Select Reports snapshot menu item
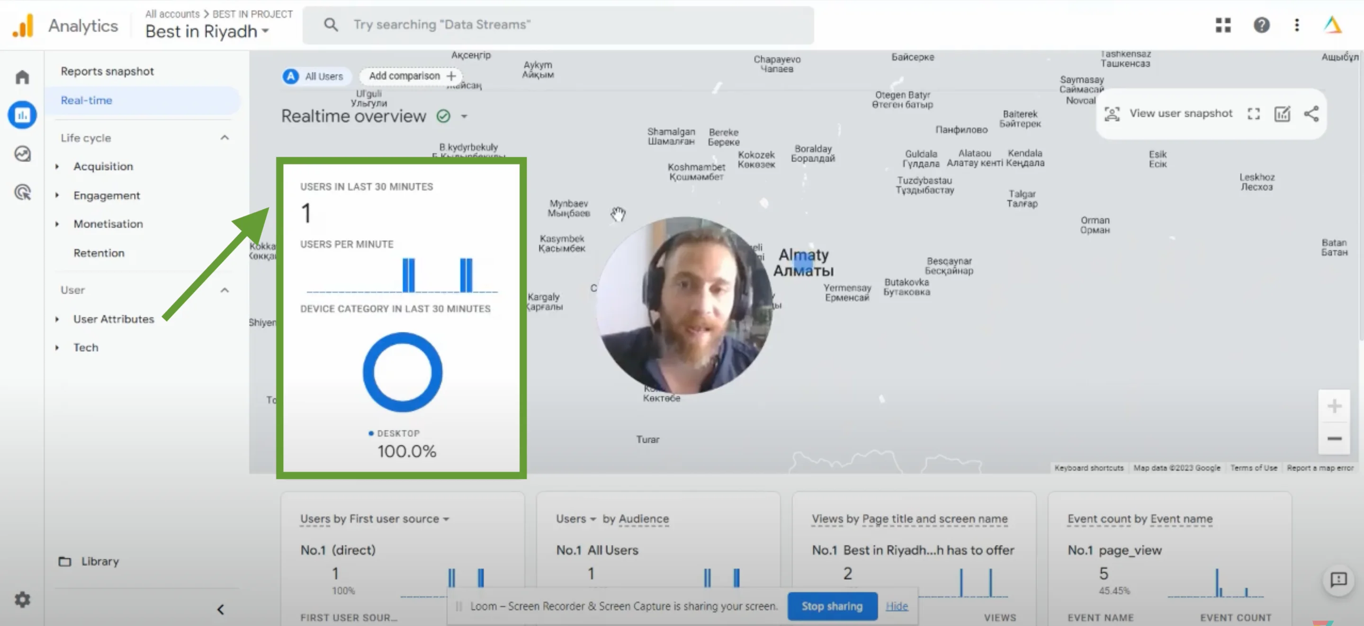 (107, 71)
